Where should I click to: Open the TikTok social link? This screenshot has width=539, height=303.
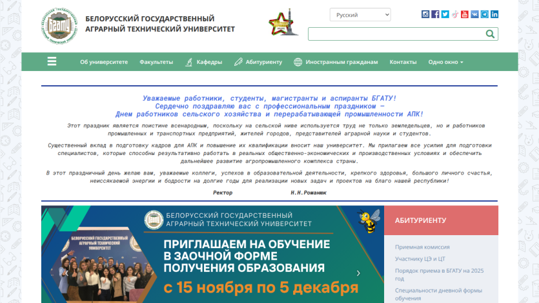click(x=455, y=14)
